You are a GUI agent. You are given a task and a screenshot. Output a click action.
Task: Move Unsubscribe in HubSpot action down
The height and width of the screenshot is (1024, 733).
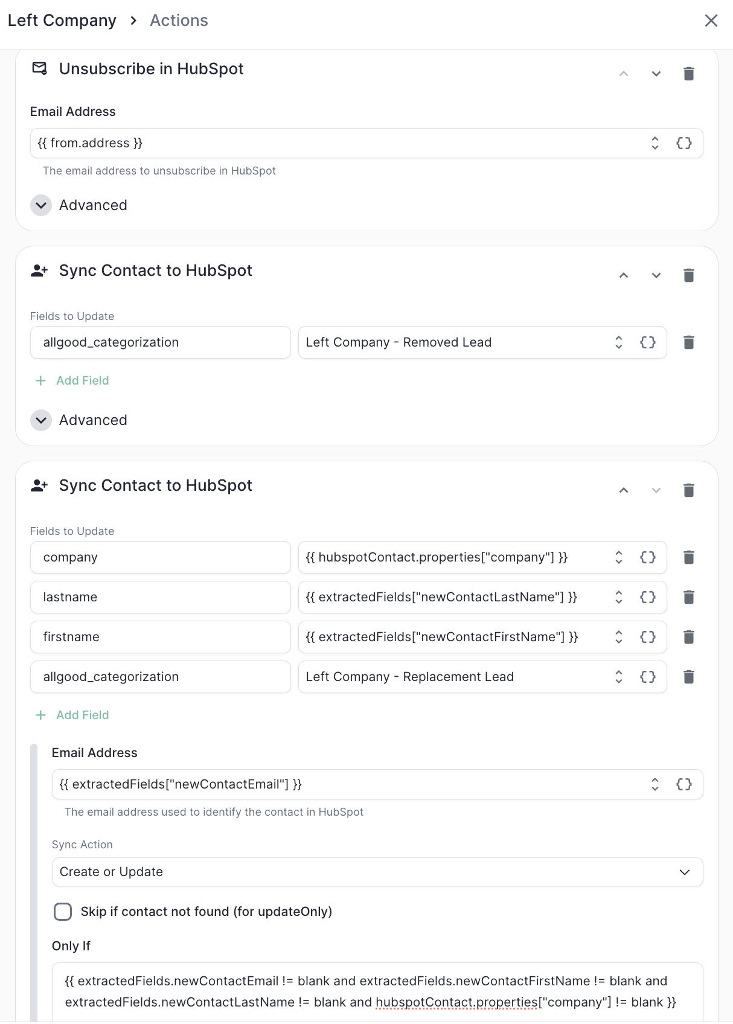pyautogui.click(x=656, y=74)
